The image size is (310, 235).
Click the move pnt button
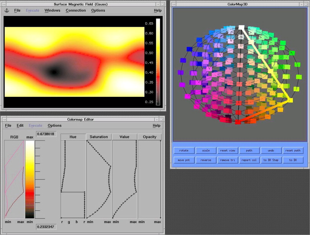click(184, 160)
